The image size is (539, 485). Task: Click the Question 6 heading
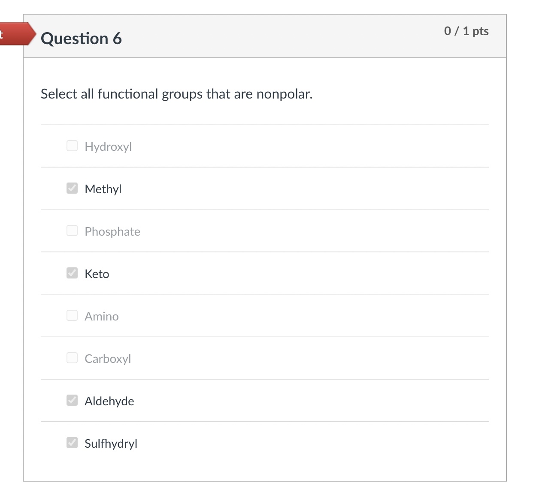(x=82, y=38)
